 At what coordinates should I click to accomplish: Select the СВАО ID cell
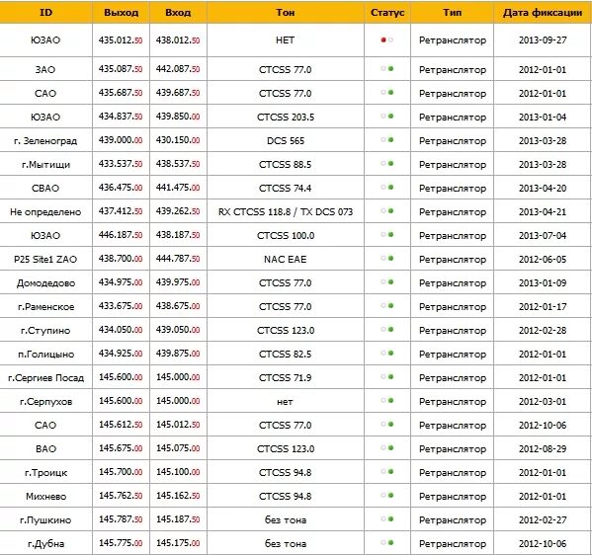click(45, 188)
